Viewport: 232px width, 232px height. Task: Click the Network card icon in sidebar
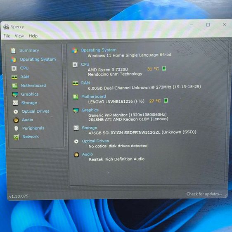tap(16, 137)
